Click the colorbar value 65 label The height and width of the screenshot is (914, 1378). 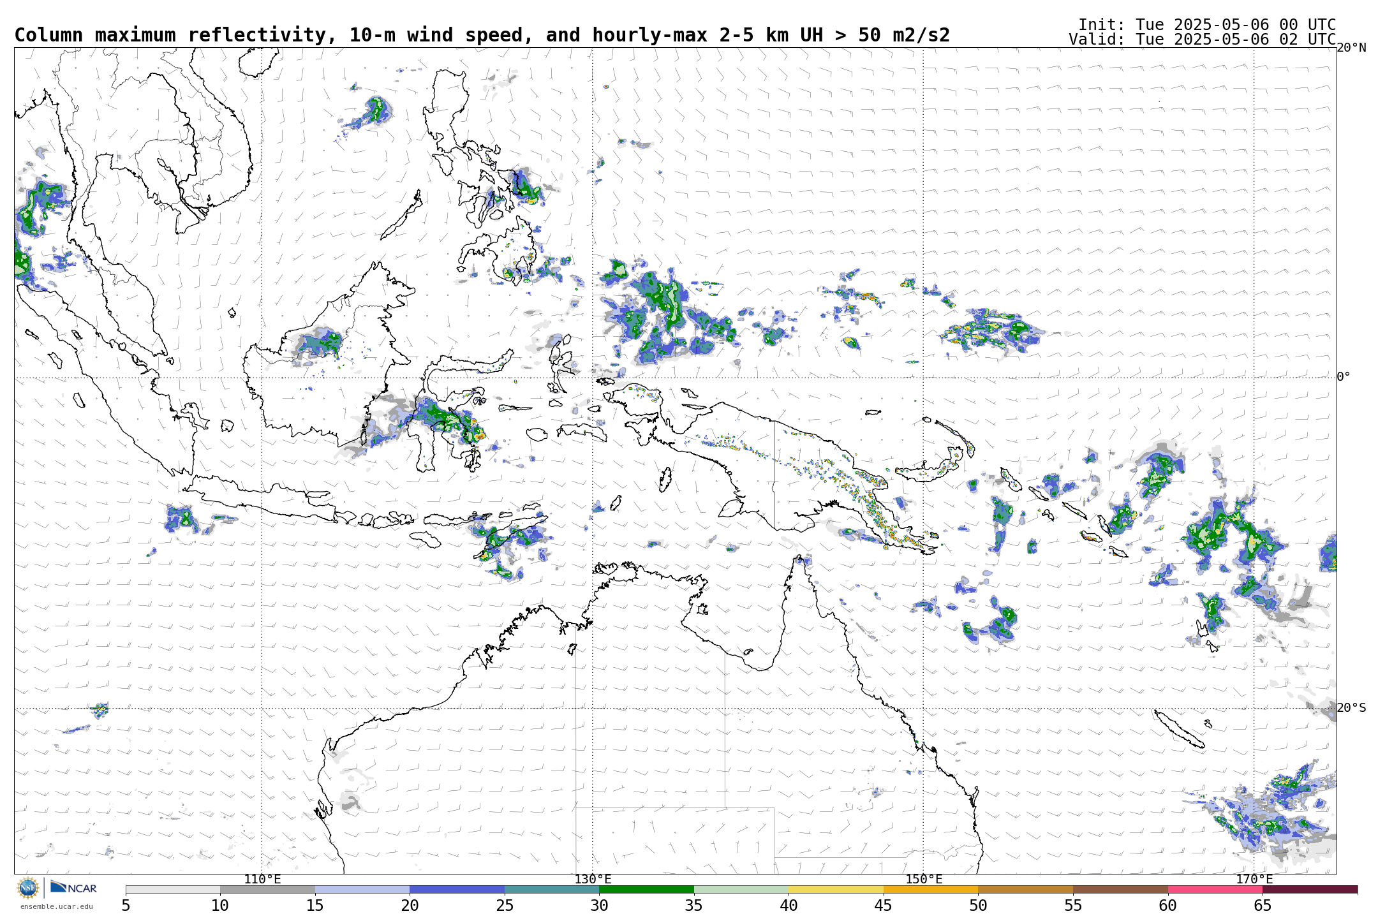click(1263, 906)
